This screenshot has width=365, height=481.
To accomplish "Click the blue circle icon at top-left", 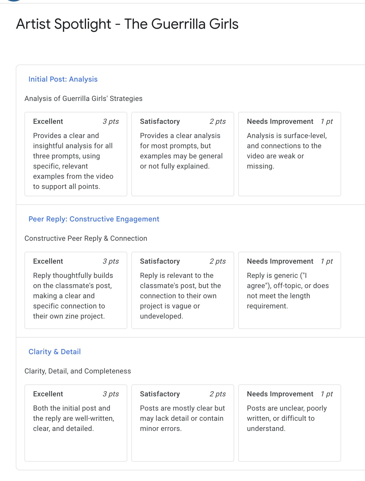I will pyautogui.click(x=13, y=1).
